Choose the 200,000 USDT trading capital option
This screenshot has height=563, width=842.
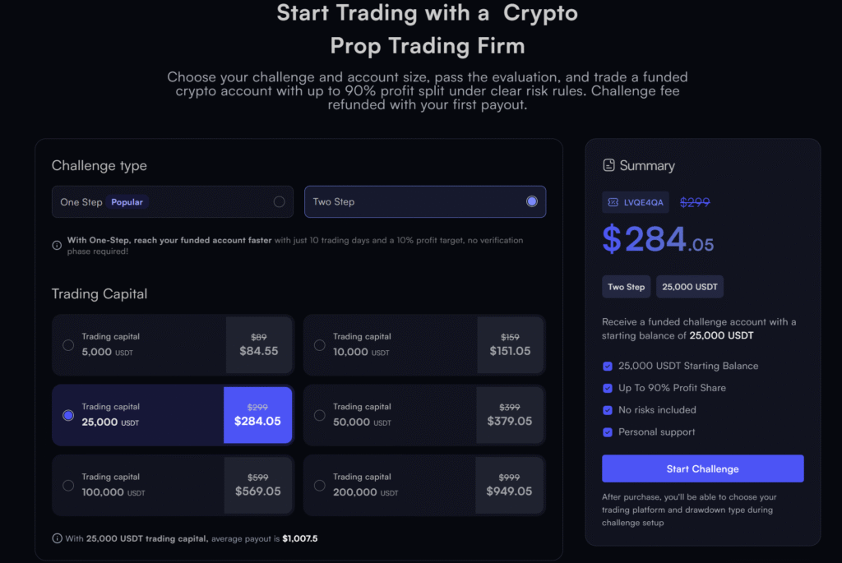click(320, 486)
